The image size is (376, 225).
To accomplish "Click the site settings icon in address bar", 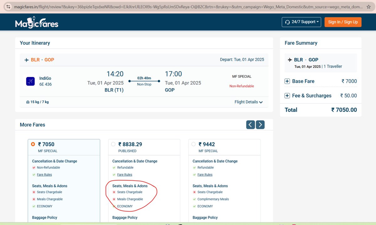I will coord(8,7).
